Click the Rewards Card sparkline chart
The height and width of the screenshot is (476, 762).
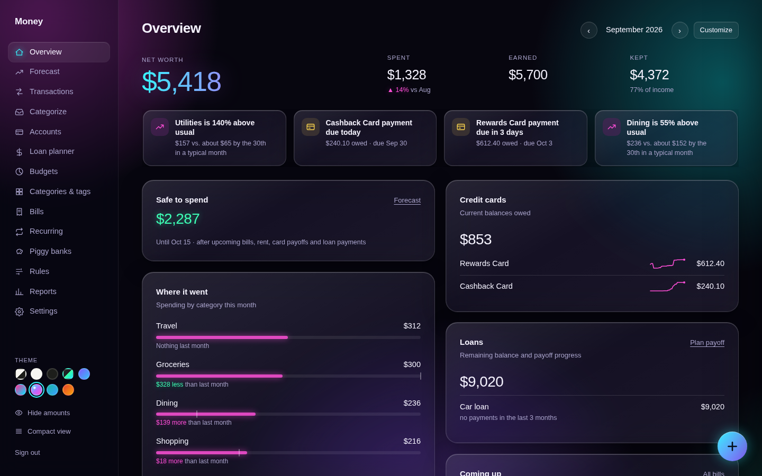(668, 263)
